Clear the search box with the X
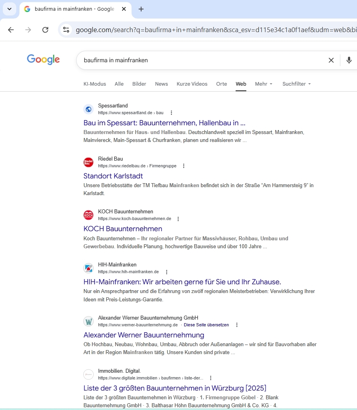This screenshot has height=410, width=357. click(x=331, y=60)
